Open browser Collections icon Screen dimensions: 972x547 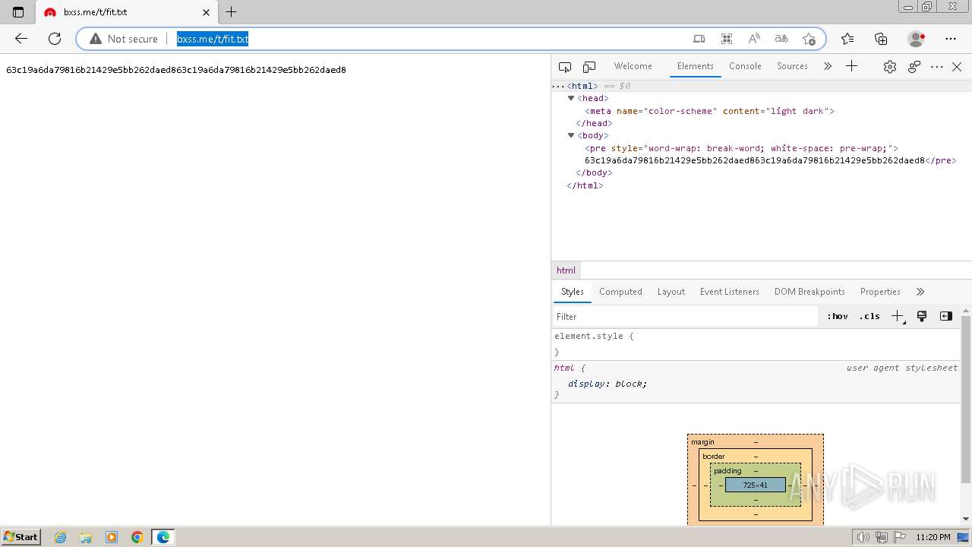click(x=881, y=39)
